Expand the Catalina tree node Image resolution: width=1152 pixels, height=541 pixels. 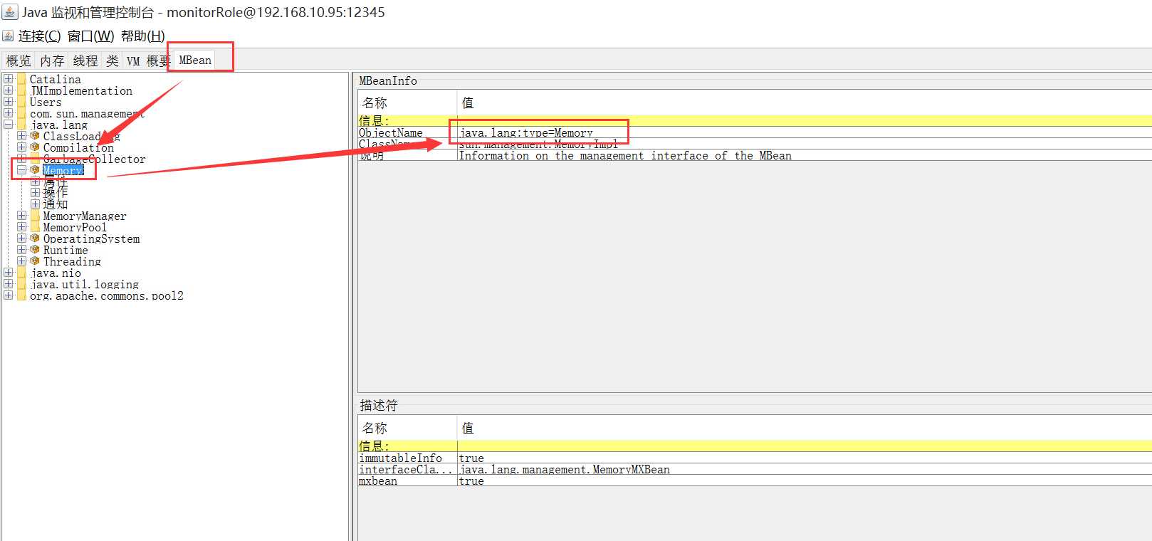[8, 79]
